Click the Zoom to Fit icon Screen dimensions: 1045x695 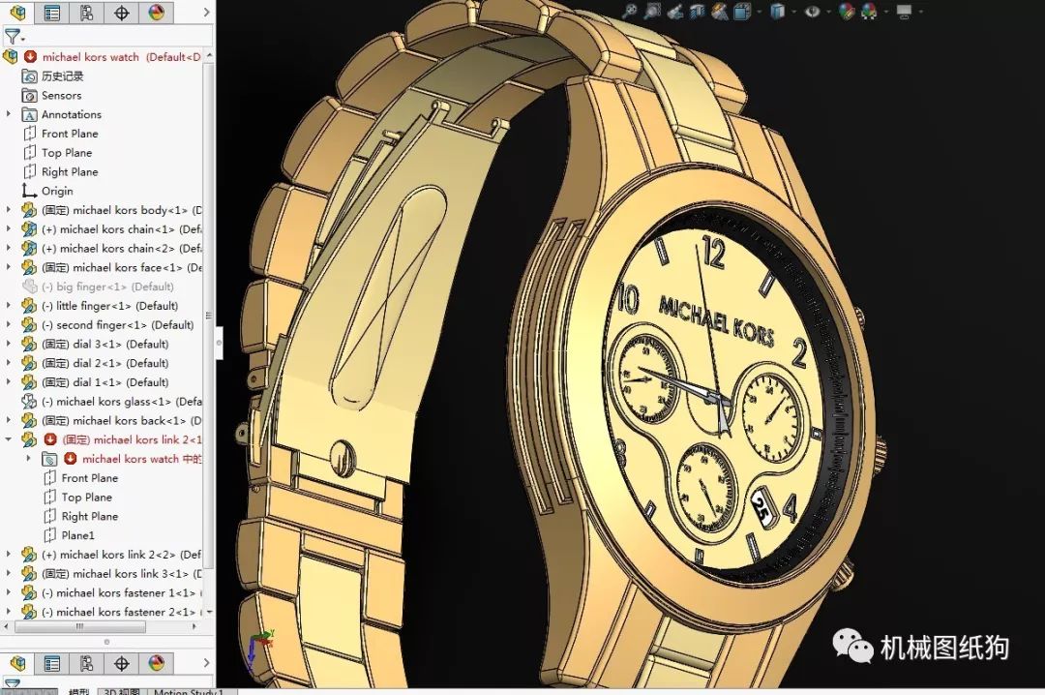tap(630, 11)
